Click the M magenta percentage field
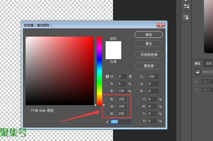 152,106
